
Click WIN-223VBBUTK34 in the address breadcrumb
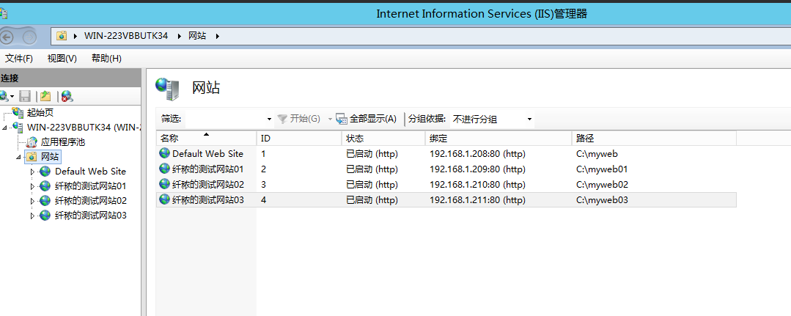tap(126, 36)
